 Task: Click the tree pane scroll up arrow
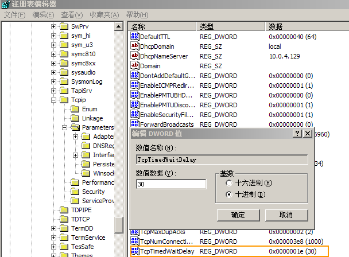[119, 27]
